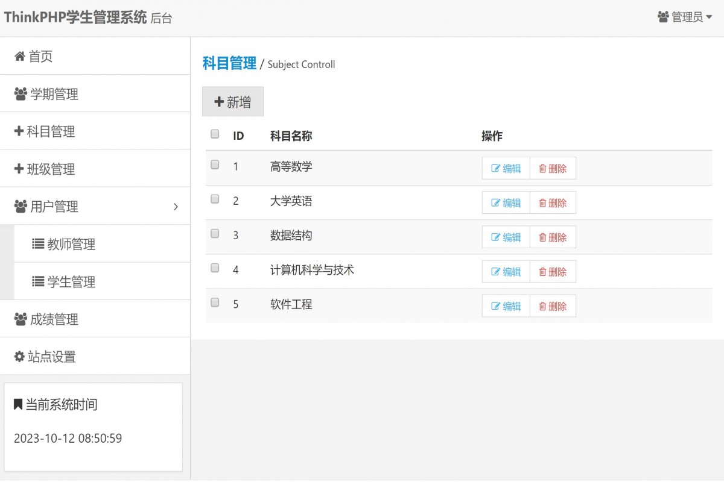Check the select-all checkbox in table header
Screen dimensions: 724x482
click(214, 134)
